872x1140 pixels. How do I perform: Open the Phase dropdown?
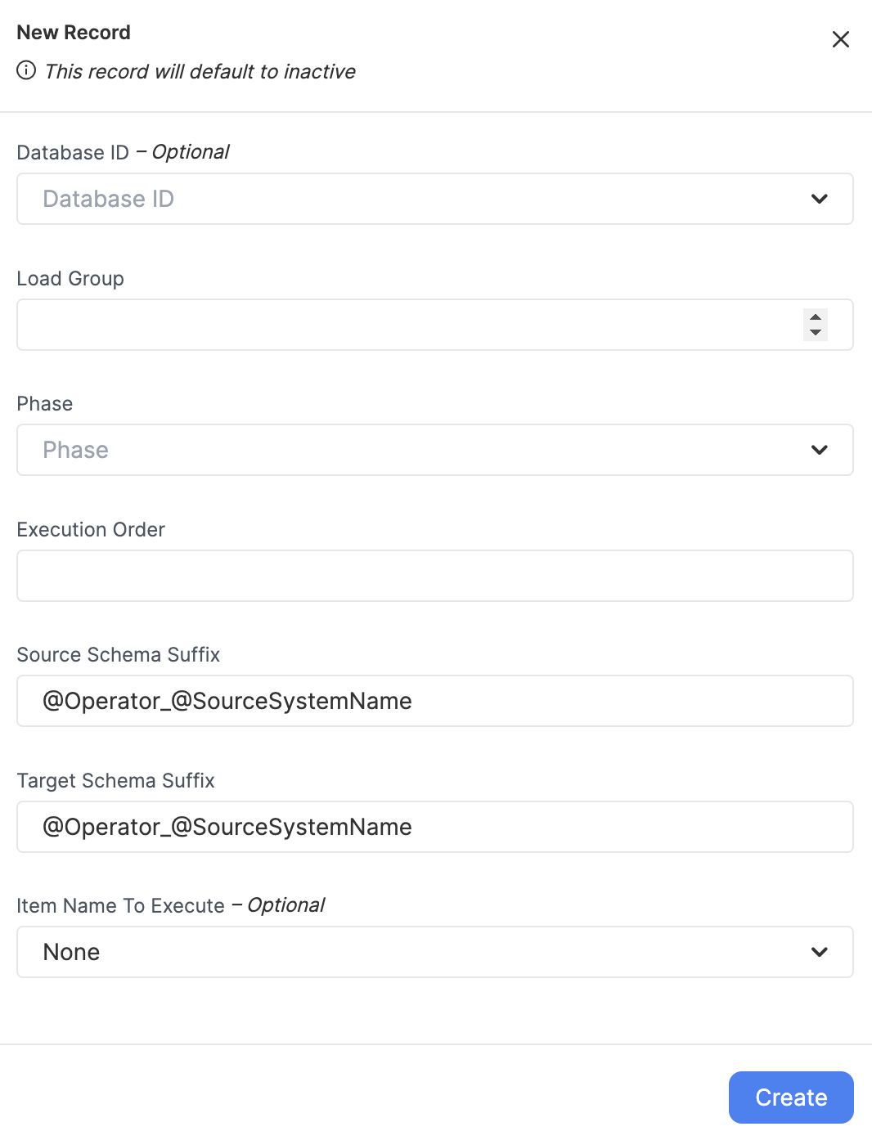pyautogui.click(x=435, y=450)
